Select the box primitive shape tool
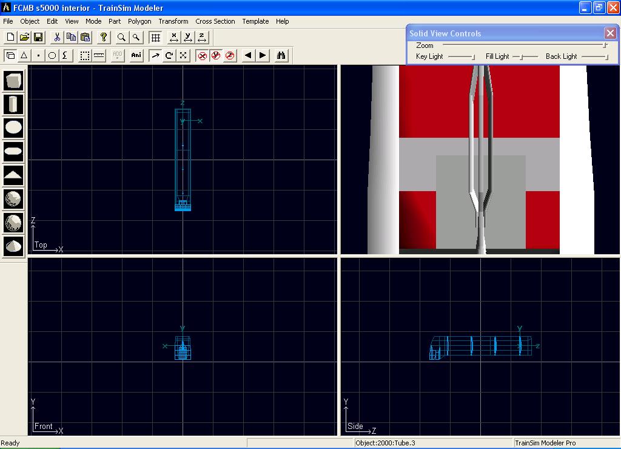Image resolution: width=621 pixels, height=449 pixels. point(13,81)
